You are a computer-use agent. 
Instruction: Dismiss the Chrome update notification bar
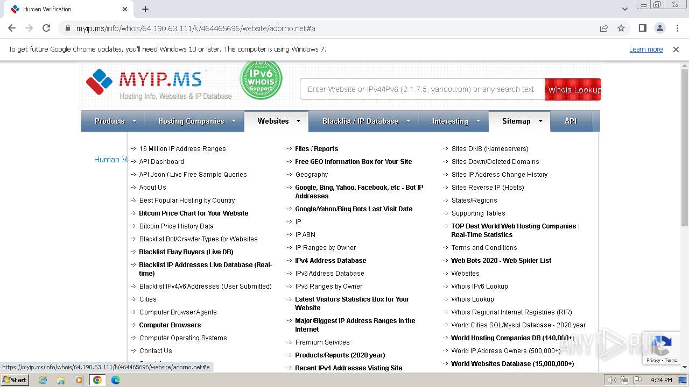pos(676,49)
